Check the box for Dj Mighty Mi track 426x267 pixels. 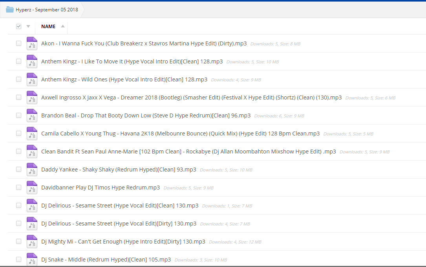pyautogui.click(x=18, y=241)
